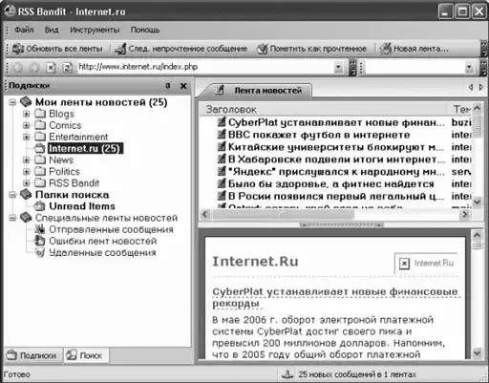The image size is (489, 383).
Task: Click the Stop loading icon
Action: pos(51,67)
